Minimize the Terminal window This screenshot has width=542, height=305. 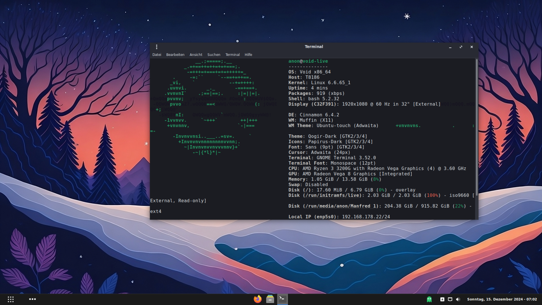pyautogui.click(x=450, y=47)
